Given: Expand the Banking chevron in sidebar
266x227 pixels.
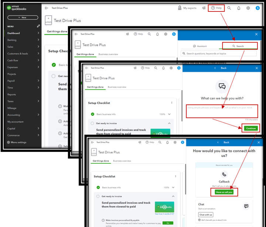Looking at the screenshot, I should [38, 40].
